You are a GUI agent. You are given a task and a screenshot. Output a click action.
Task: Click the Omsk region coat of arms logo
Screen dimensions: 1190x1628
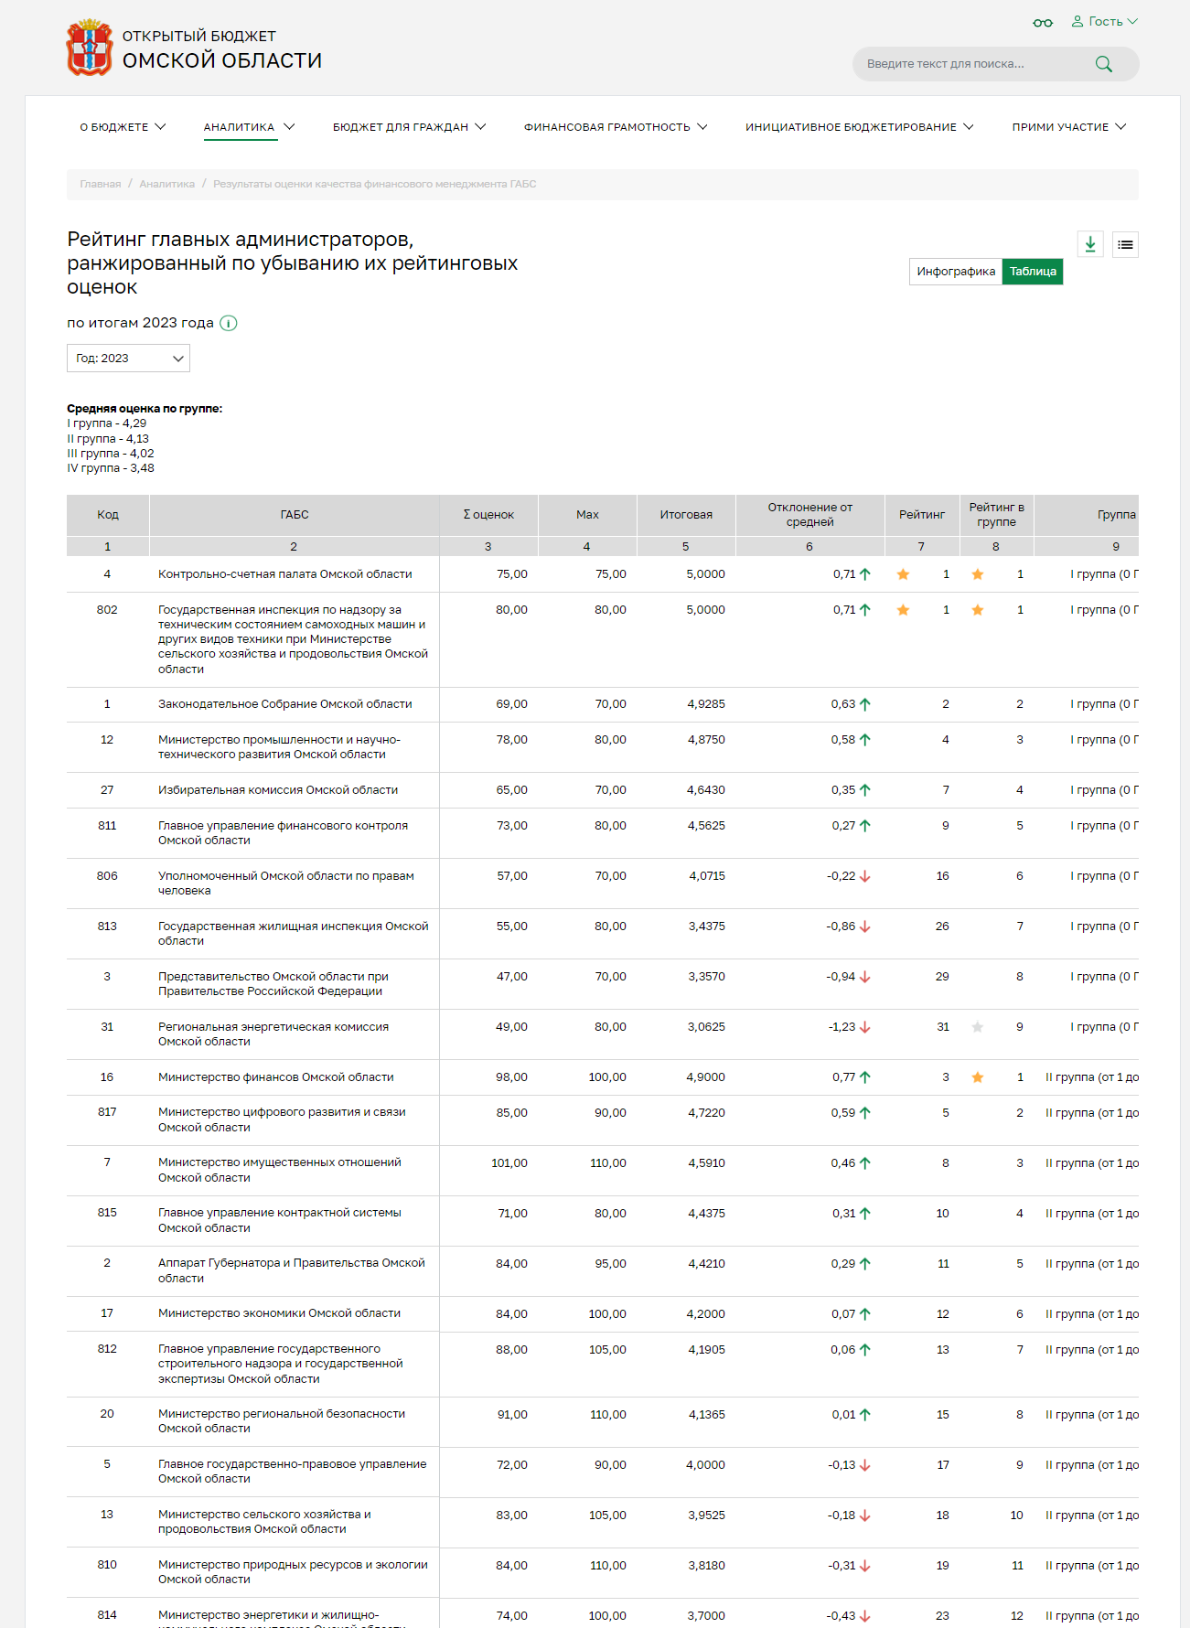(89, 48)
